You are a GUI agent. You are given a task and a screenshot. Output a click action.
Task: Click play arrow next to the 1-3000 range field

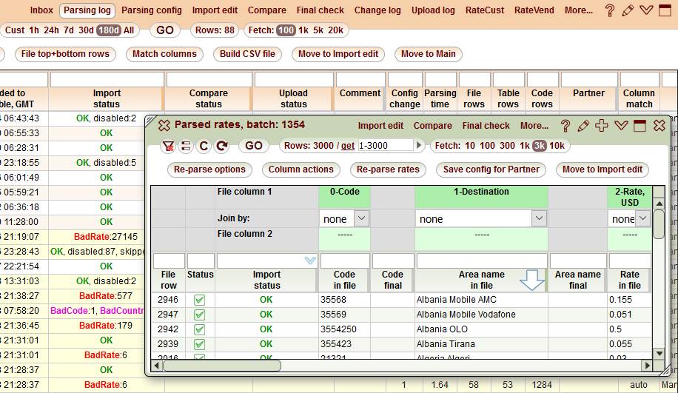point(418,146)
